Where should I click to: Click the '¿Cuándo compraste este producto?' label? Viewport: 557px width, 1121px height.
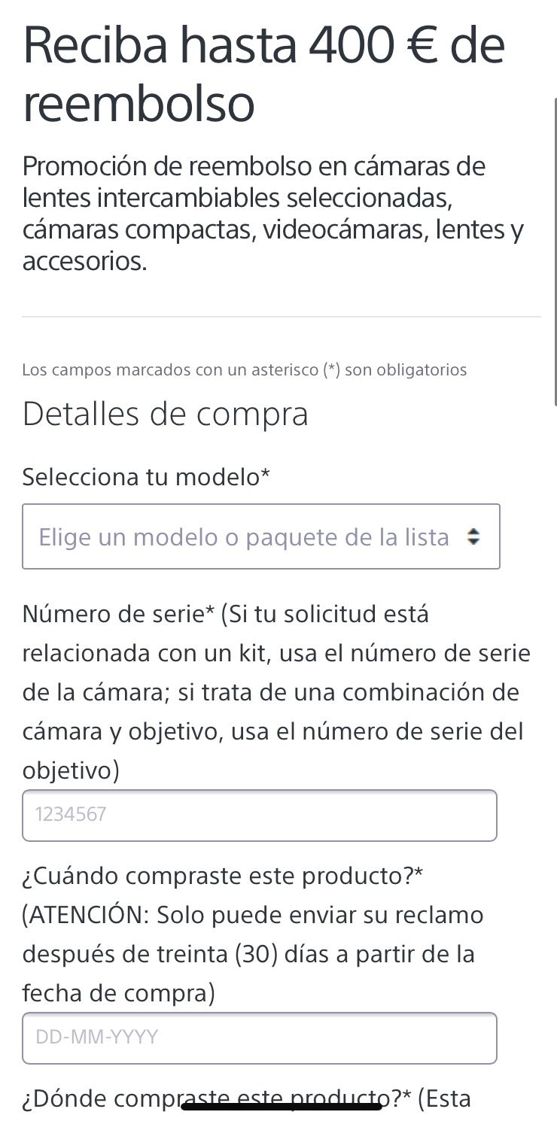[224, 876]
